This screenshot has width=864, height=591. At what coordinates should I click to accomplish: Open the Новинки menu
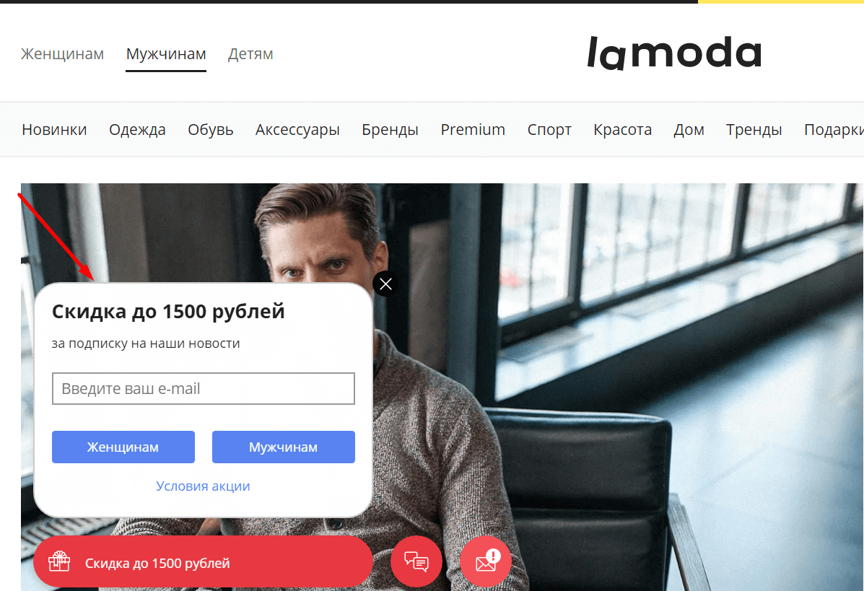(55, 129)
